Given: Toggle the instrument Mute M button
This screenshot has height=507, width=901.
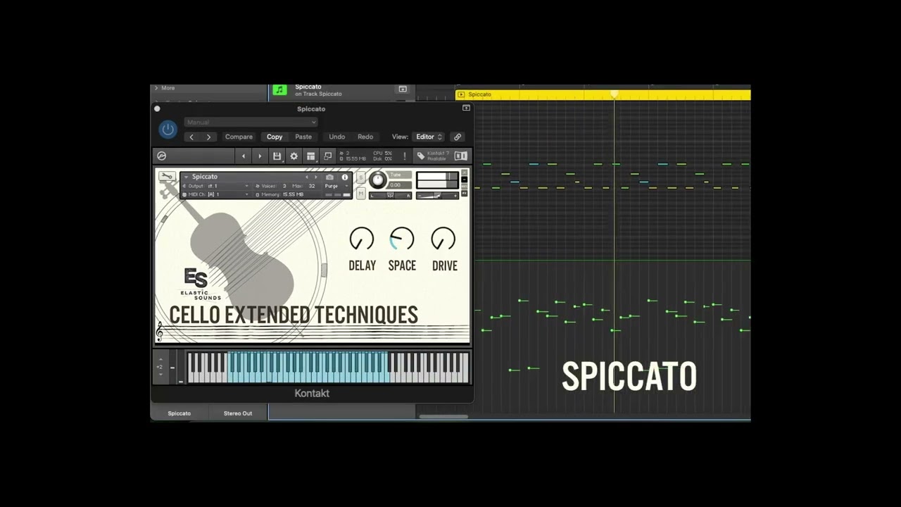Looking at the screenshot, I should [x=361, y=193].
